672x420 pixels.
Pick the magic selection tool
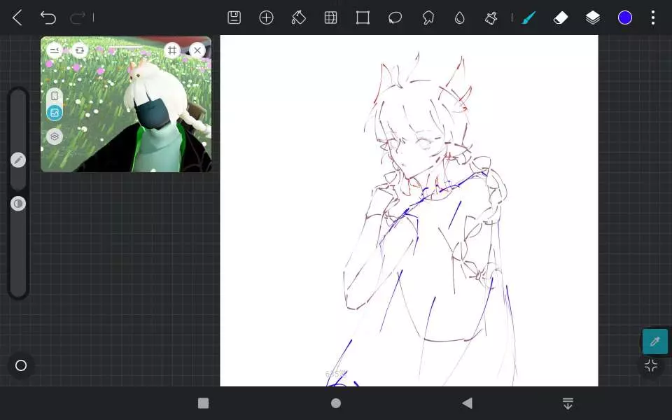pos(428,17)
